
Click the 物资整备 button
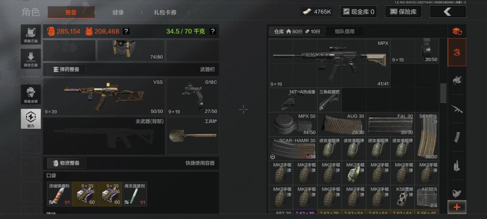66,163
